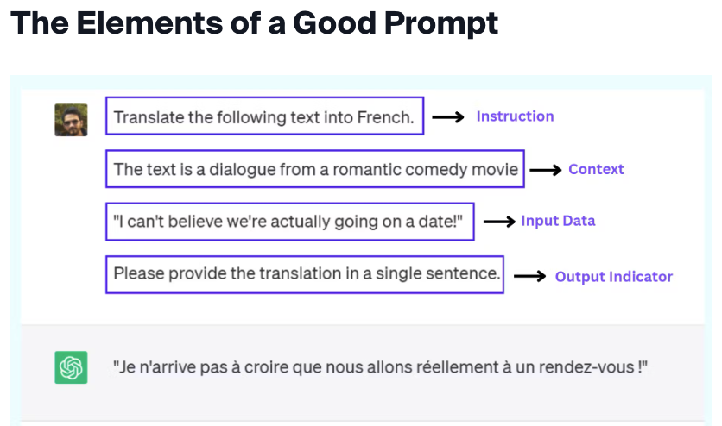Click the word 'Prompt' in the title
The image size is (722, 426).
click(x=441, y=24)
